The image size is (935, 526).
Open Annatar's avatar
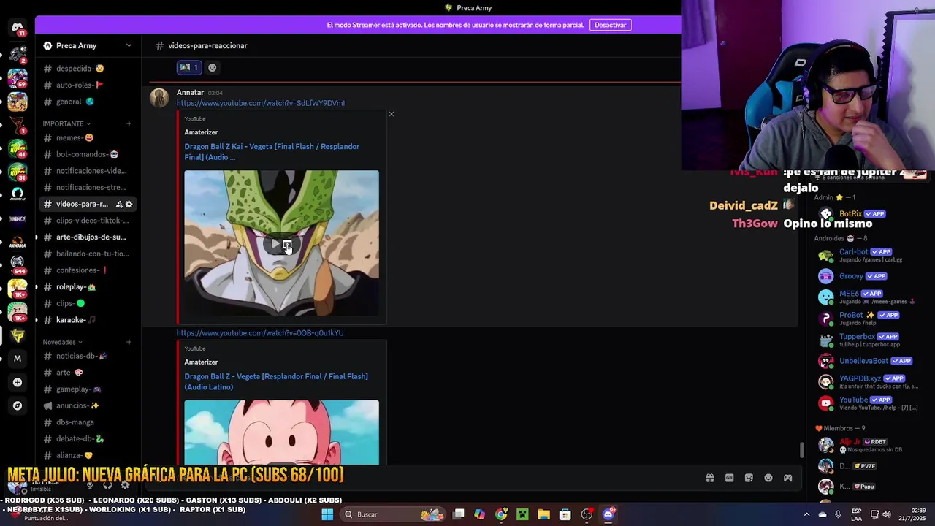[x=159, y=98]
